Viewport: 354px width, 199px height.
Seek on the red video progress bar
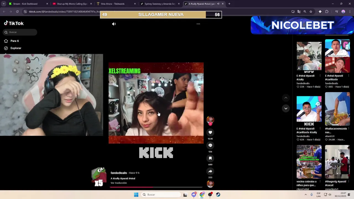click(x=156, y=187)
